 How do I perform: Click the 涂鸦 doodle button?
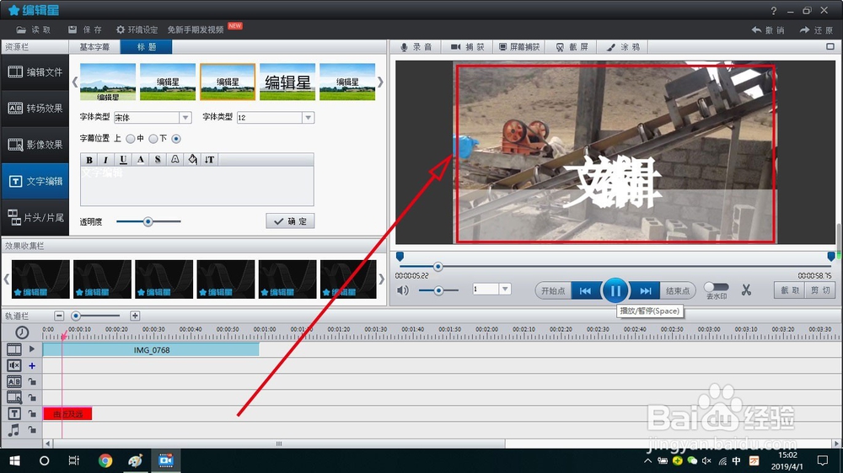coord(623,47)
